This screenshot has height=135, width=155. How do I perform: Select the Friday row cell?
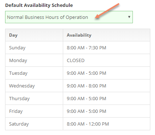point(34,111)
